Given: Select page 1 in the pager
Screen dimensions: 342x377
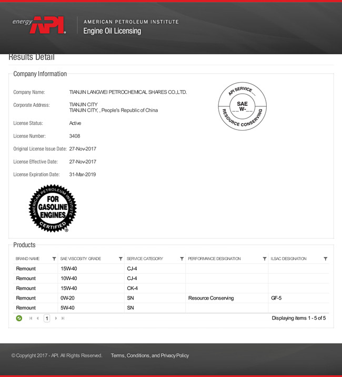Looking at the screenshot, I should coord(47,318).
